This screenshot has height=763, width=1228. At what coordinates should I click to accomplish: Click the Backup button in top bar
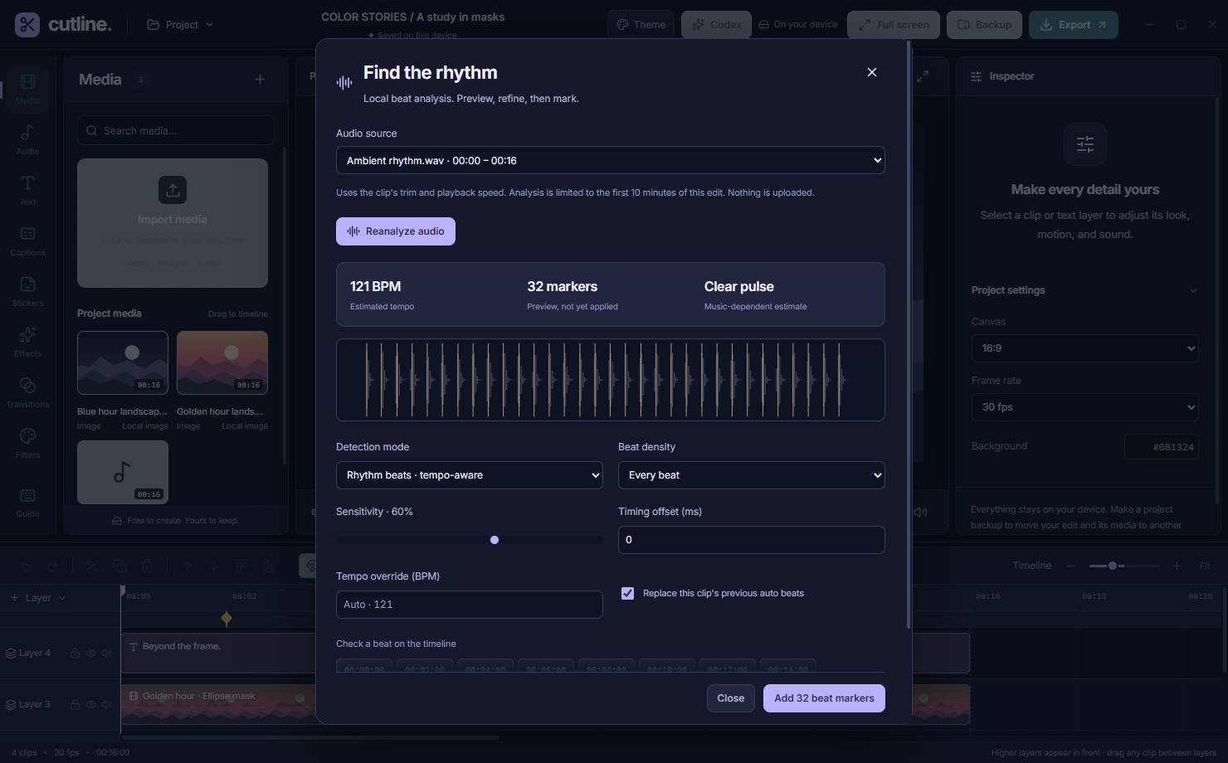(x=984, y=25)
